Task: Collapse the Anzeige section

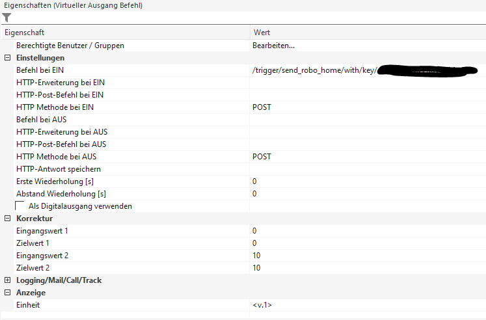Action: click(7, 293)
